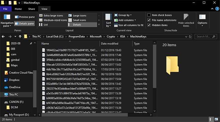This screenshot has height=122, width=220.
Task: Open the Quick Access Toolbar customize dropdown
Action: point(19,3)
